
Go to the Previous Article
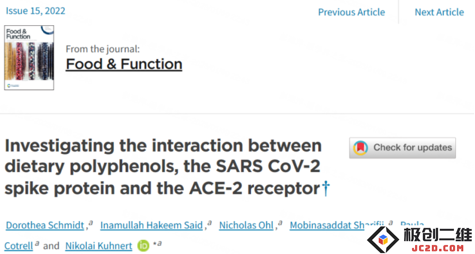tap(352, 12)
